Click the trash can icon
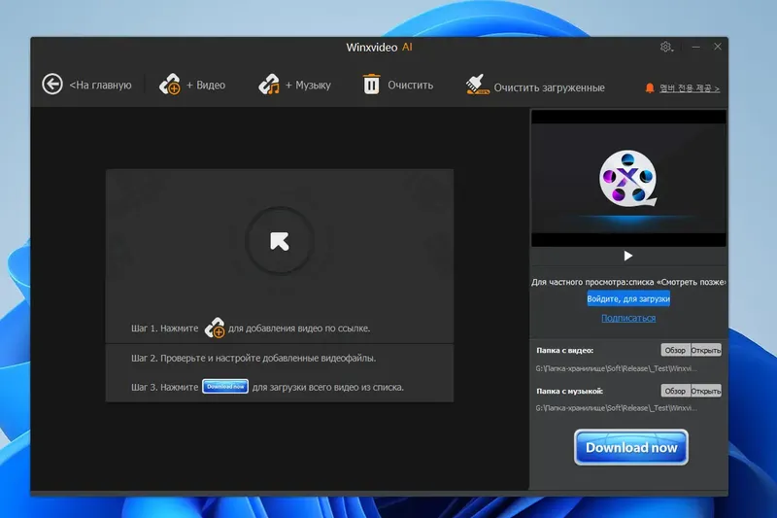 click(371, 84)
